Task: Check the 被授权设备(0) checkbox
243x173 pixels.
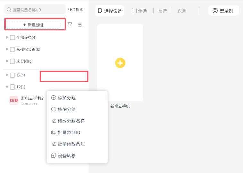Action: (x=13, y=49)
